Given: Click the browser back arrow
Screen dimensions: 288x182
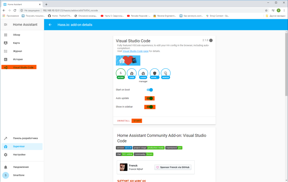Looking at the screenshot, I should click(x=4, y=10).
